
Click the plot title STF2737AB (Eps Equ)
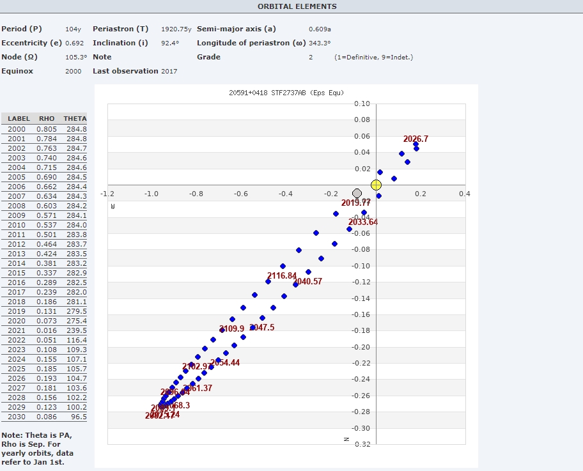click(286, 93)
